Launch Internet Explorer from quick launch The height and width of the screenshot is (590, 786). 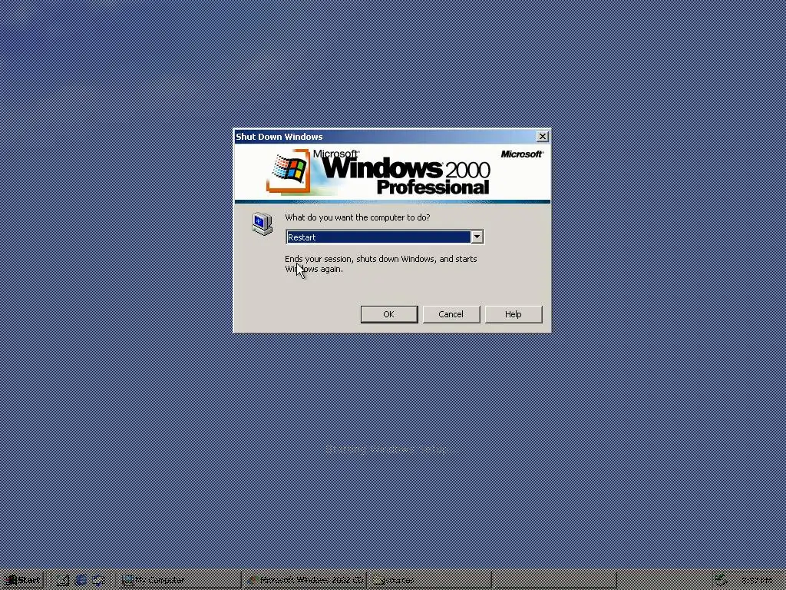[81, 580]
